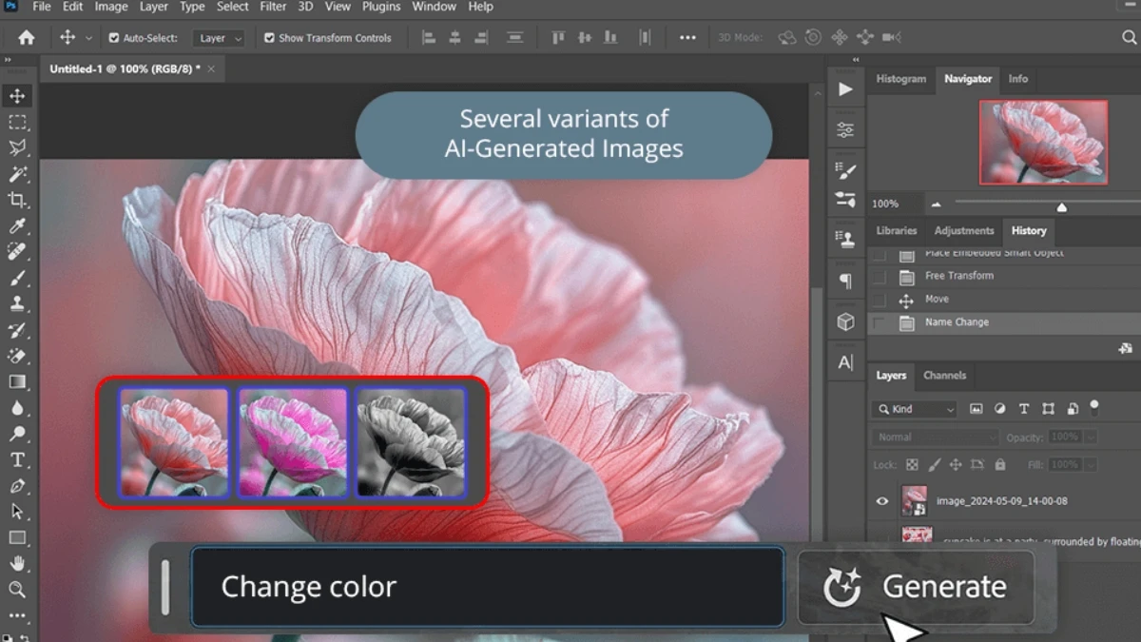Select the History Brush tool

[17, 330]
